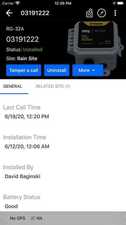Viewport: 126px width, 225px height.
Task: Click the Tamper a call button
Action: (x=23, y=70)
